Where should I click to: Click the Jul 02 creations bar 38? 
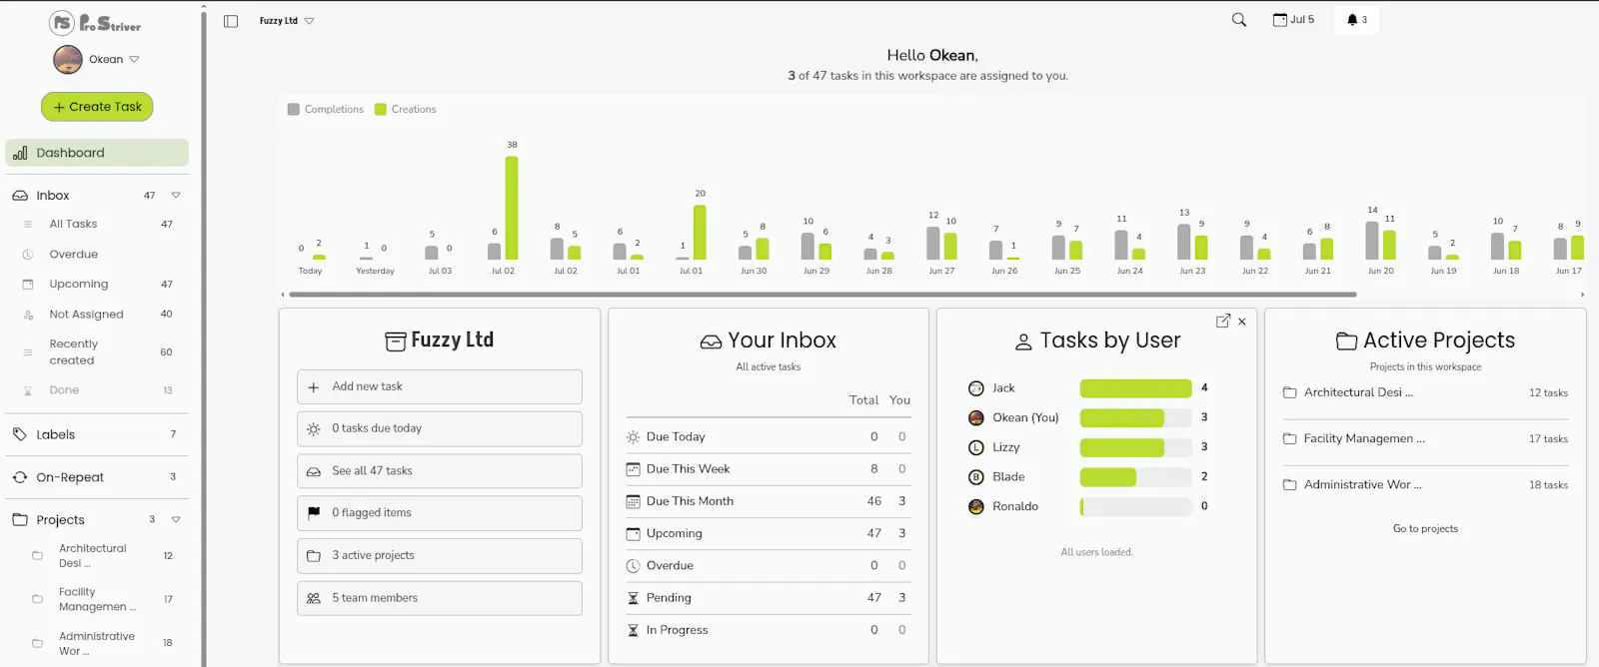pyautogui.click(x=512, y=208)
